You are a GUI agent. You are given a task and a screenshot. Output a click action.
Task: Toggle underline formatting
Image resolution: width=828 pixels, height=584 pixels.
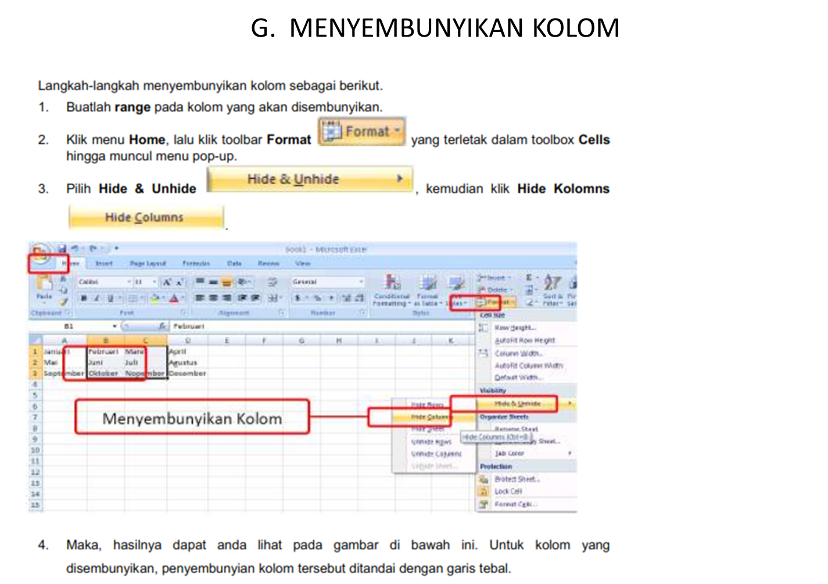pyautogui.click(x=109, y=297)
